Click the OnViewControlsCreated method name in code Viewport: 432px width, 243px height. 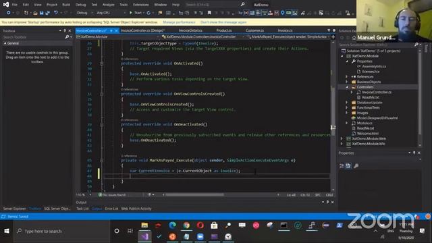coord(197,94)
